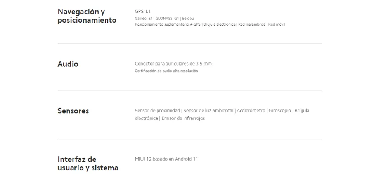Click 'Conector para auriculares de 3,5 mm'
This screenshot has width=388, height=180.
[x=173, y=64]
